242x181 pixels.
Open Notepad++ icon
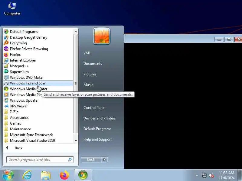(6, 66)
